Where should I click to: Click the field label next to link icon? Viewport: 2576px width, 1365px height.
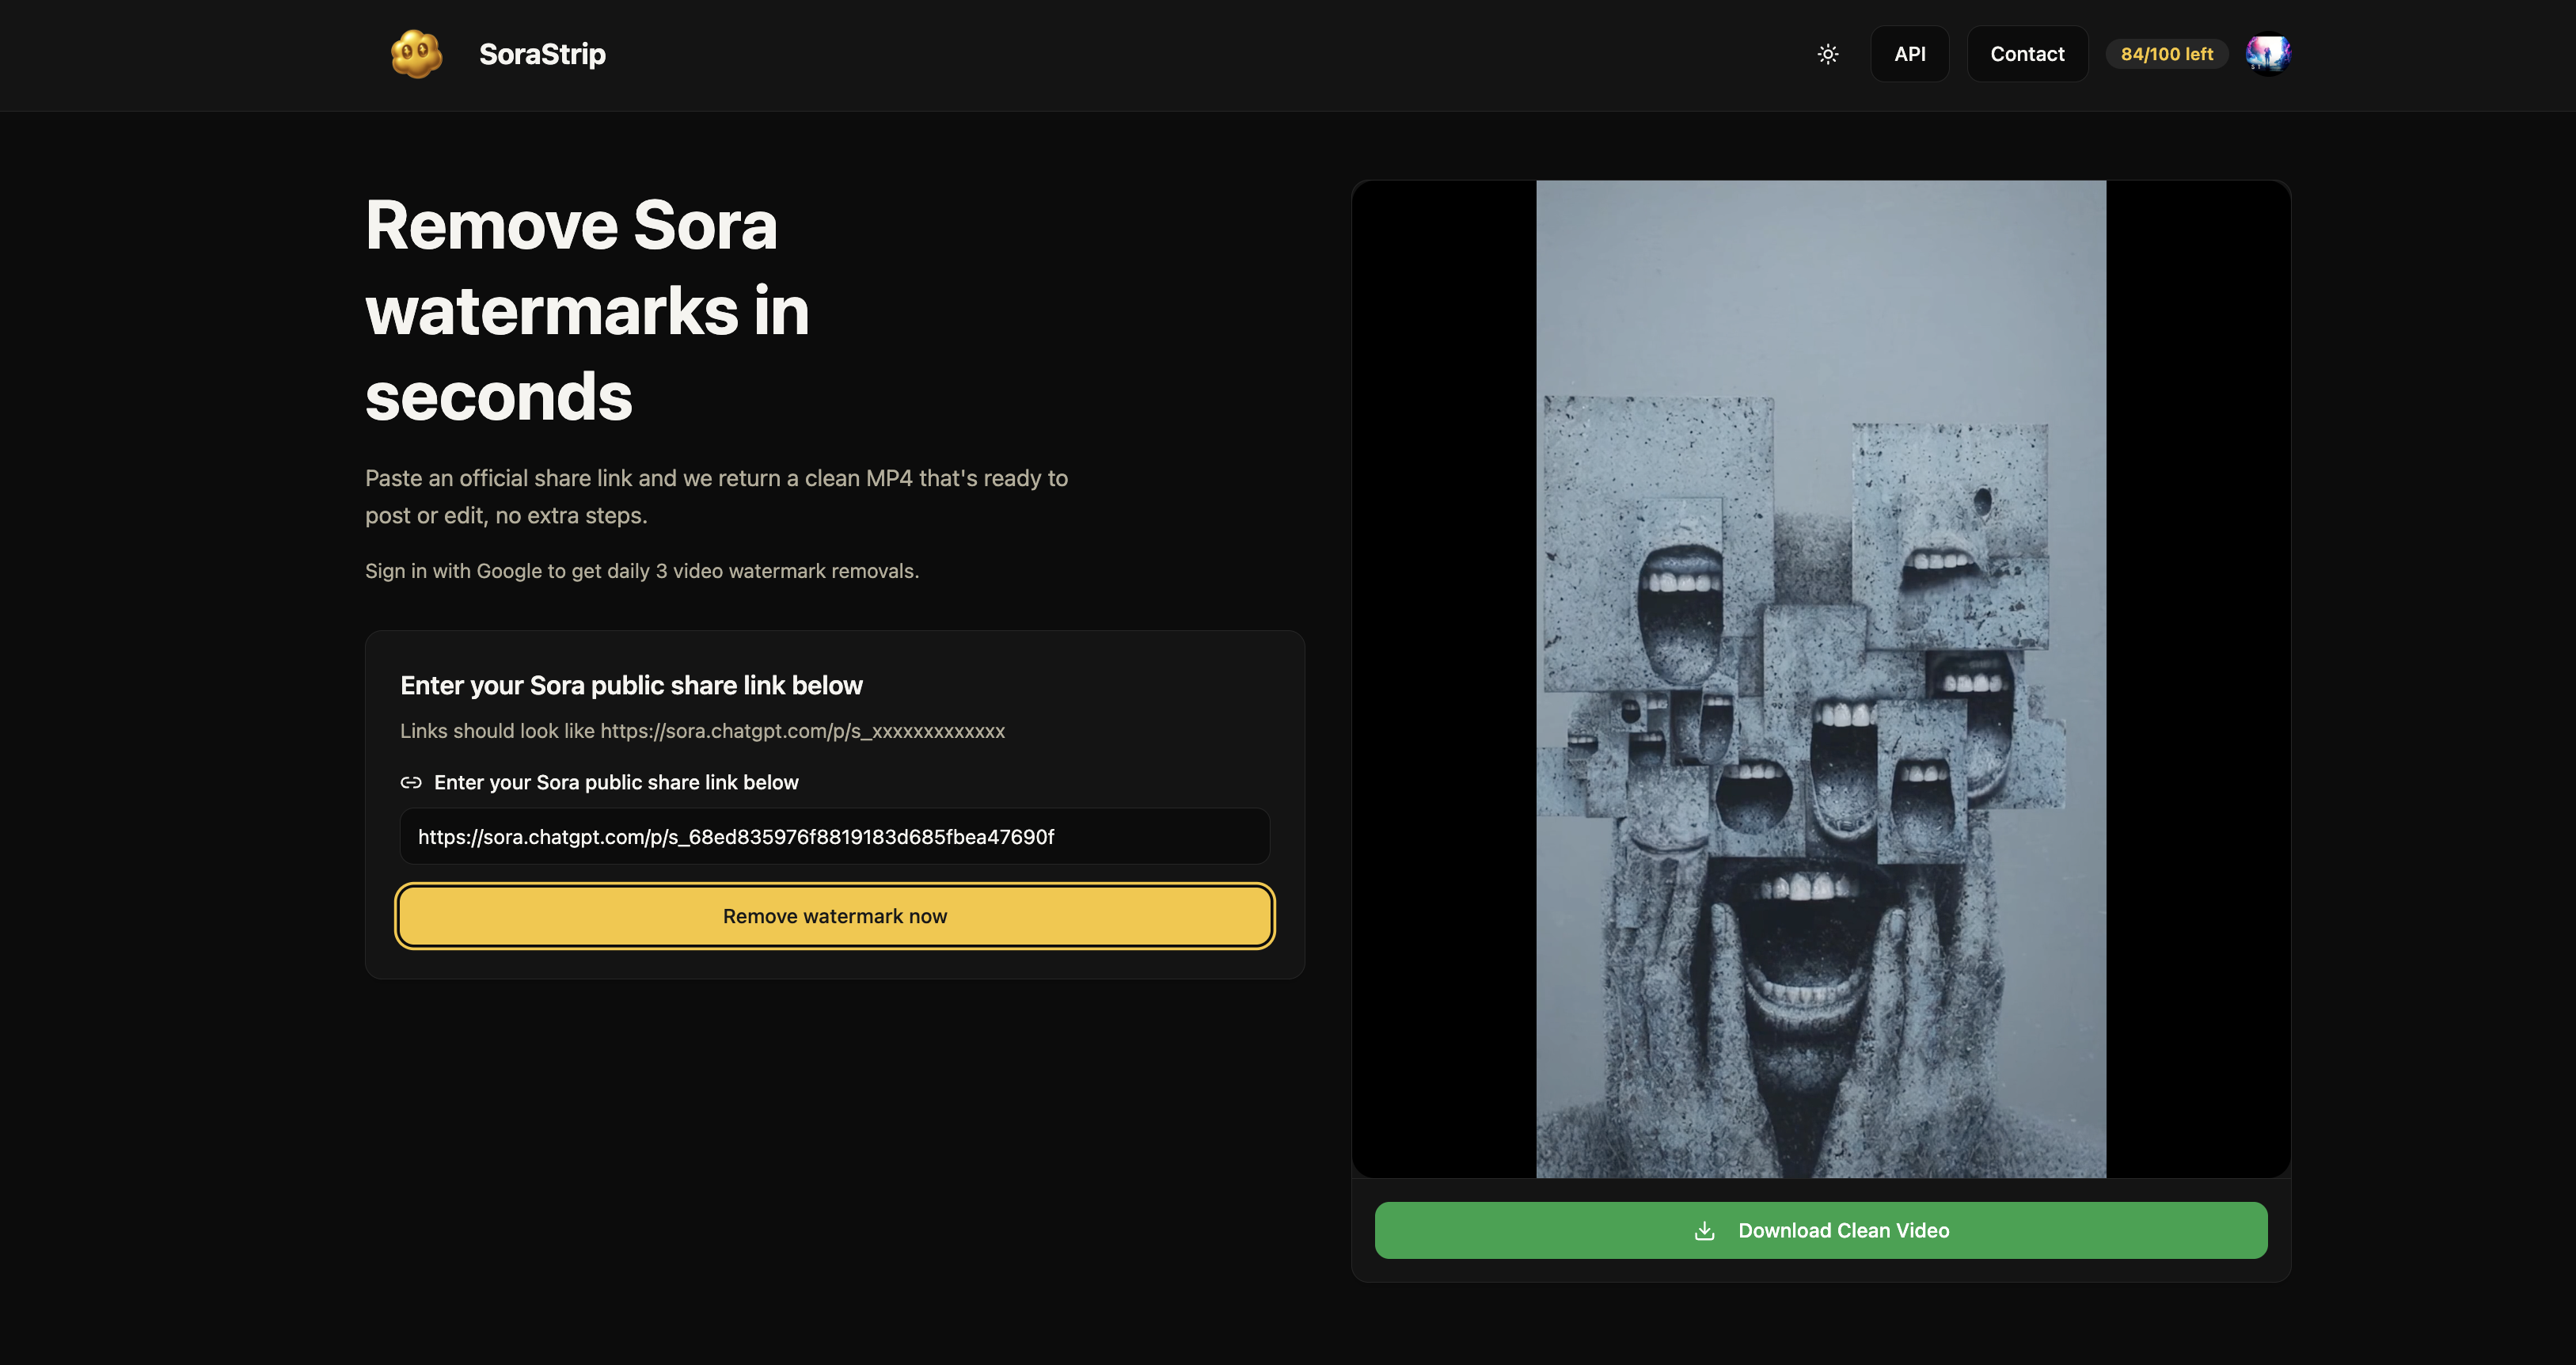pyautogui.click(x=616, y=782)
